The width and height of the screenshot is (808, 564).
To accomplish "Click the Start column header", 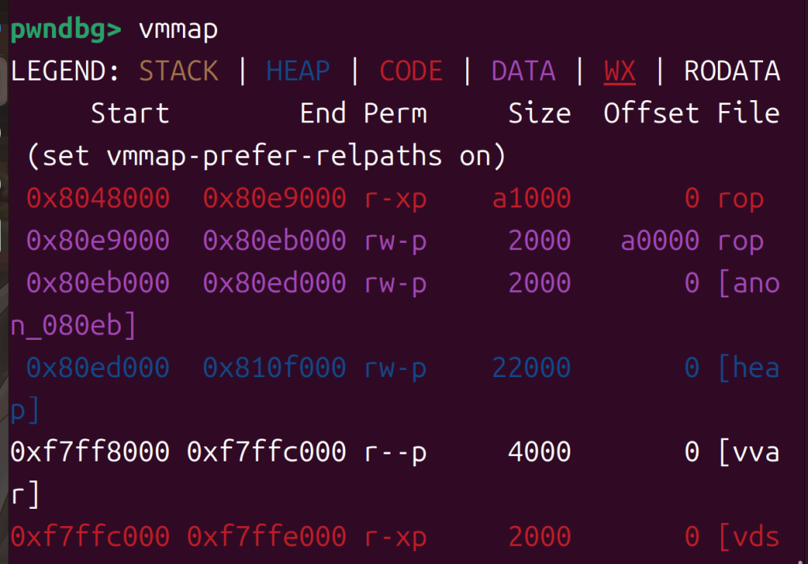I will click(130, 114).
